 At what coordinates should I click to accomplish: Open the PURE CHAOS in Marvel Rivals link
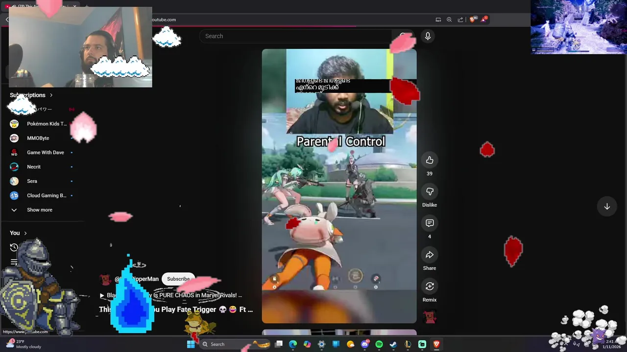pos(171,295)
